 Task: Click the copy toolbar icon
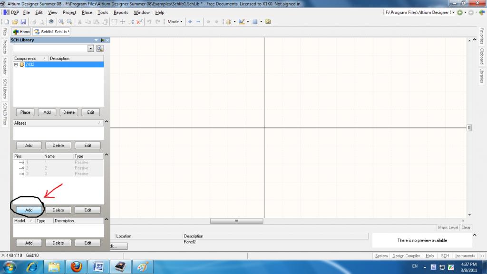(88, 22)
